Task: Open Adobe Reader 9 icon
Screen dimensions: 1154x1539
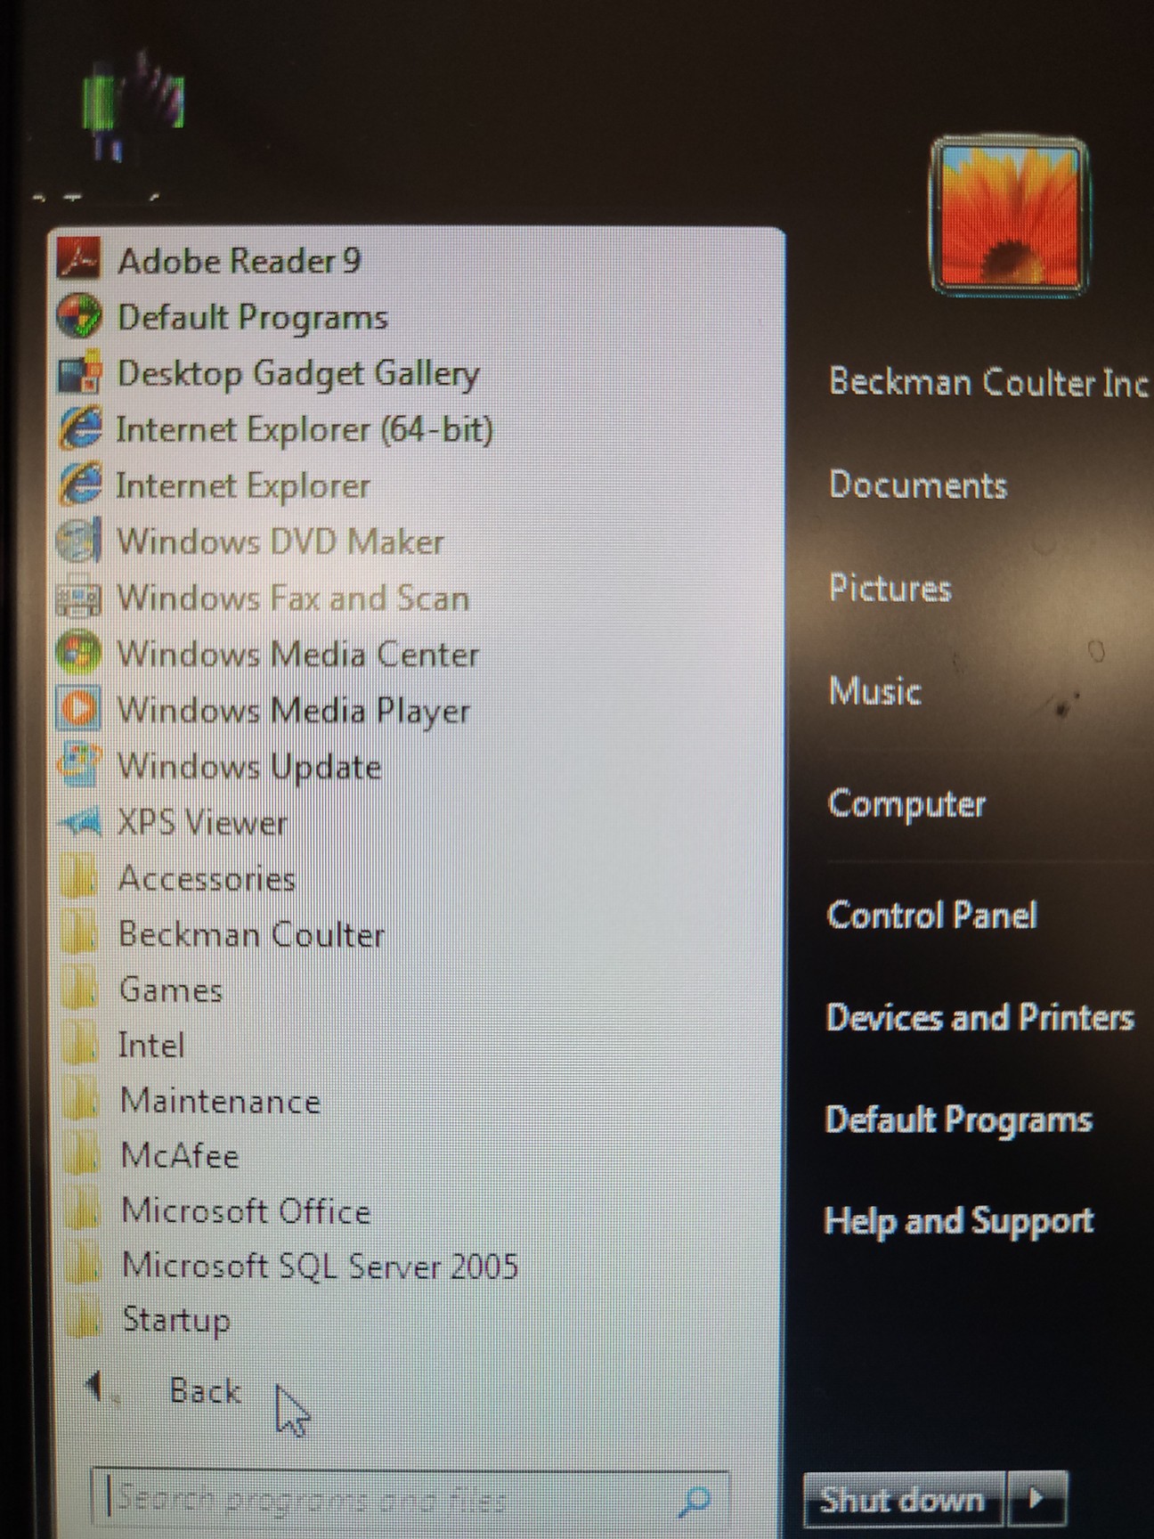Action: point(78,259)
